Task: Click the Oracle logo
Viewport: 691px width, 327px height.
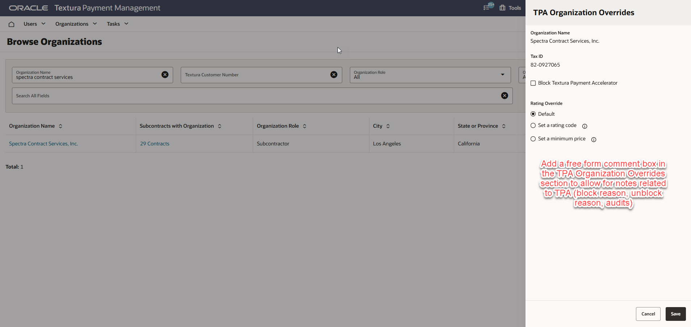Action: pyautogui.click(x=28, y=8)
